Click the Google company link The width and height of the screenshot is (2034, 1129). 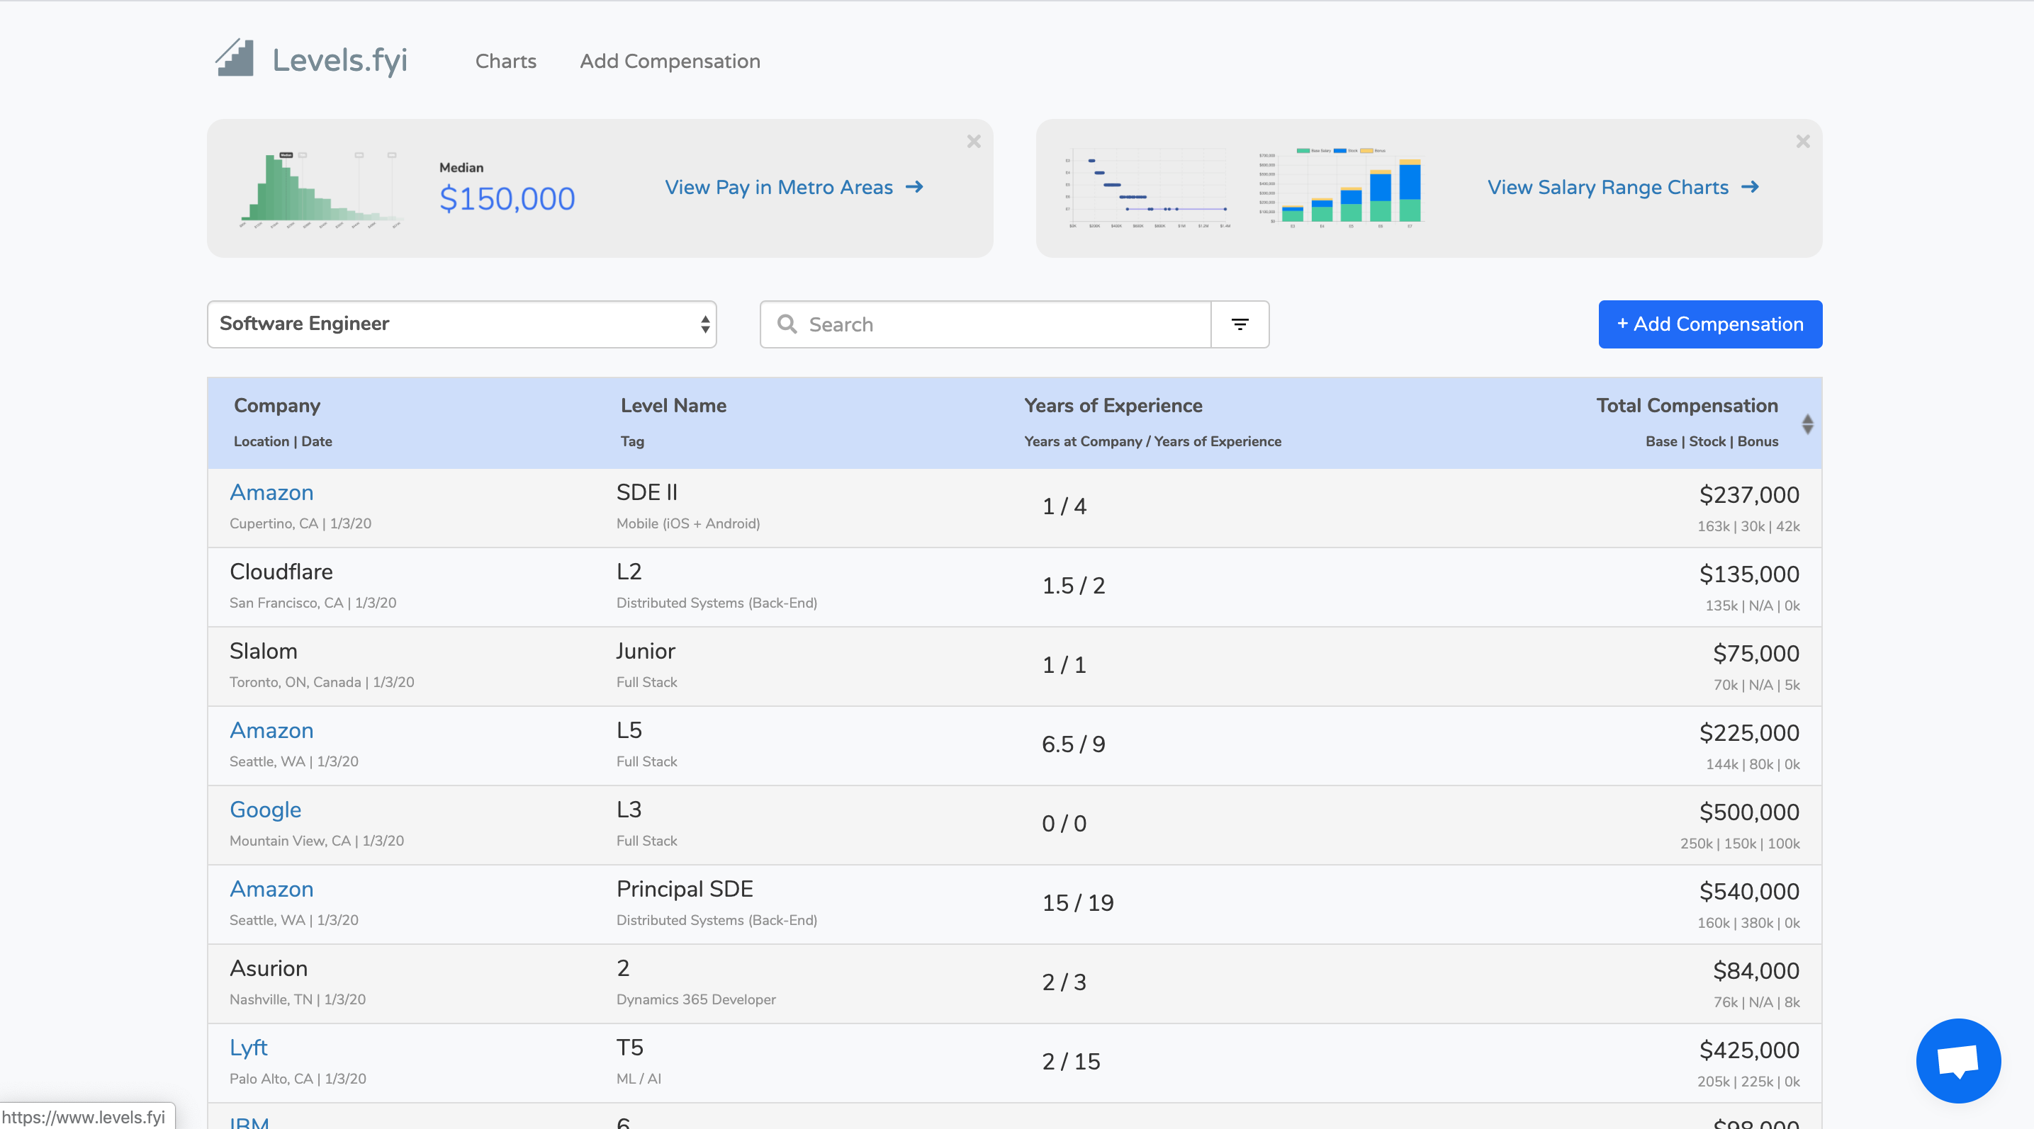(265, 810)
